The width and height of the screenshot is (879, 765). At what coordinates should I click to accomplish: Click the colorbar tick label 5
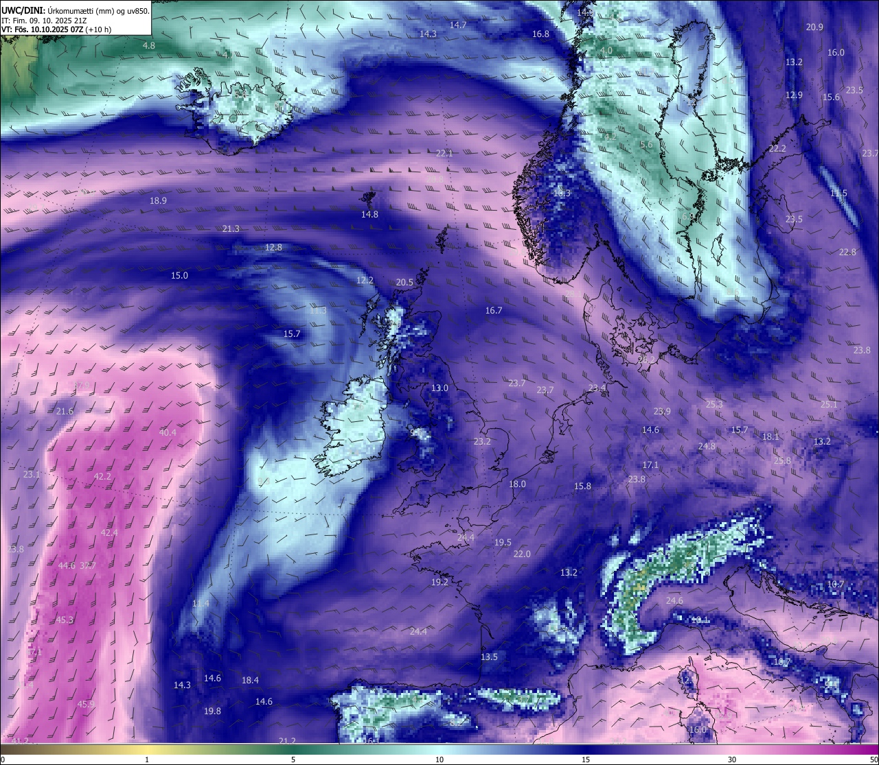(293, 760)
